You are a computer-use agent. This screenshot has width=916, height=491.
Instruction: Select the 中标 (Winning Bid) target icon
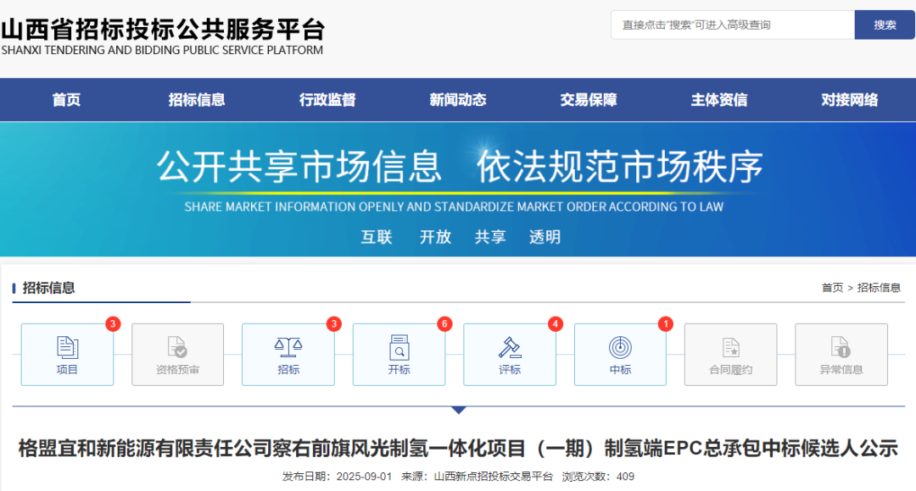(x=620, y=354)
